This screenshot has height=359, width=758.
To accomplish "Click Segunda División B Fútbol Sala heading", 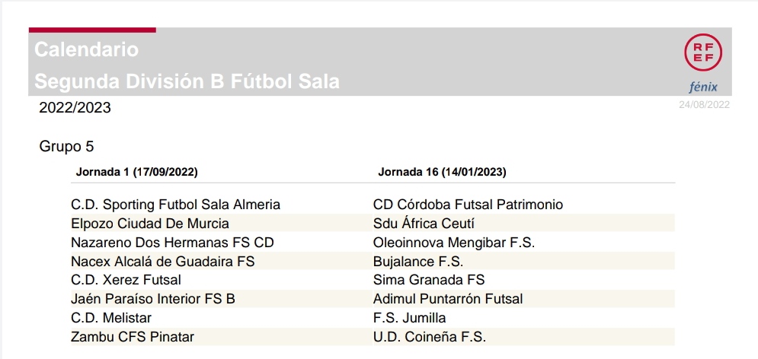I will [x=187, y=81].
